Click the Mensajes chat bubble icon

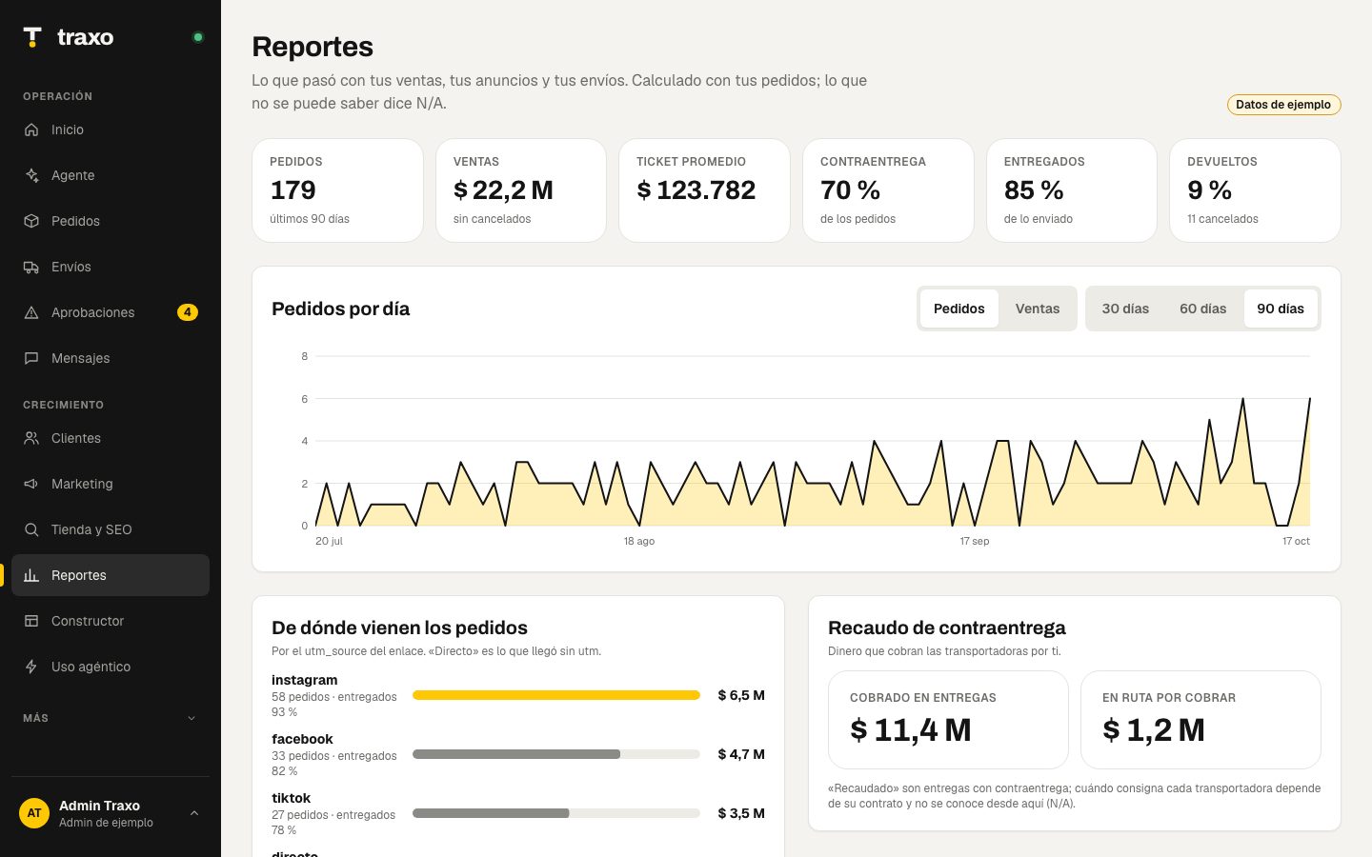[x=31, y=358]
